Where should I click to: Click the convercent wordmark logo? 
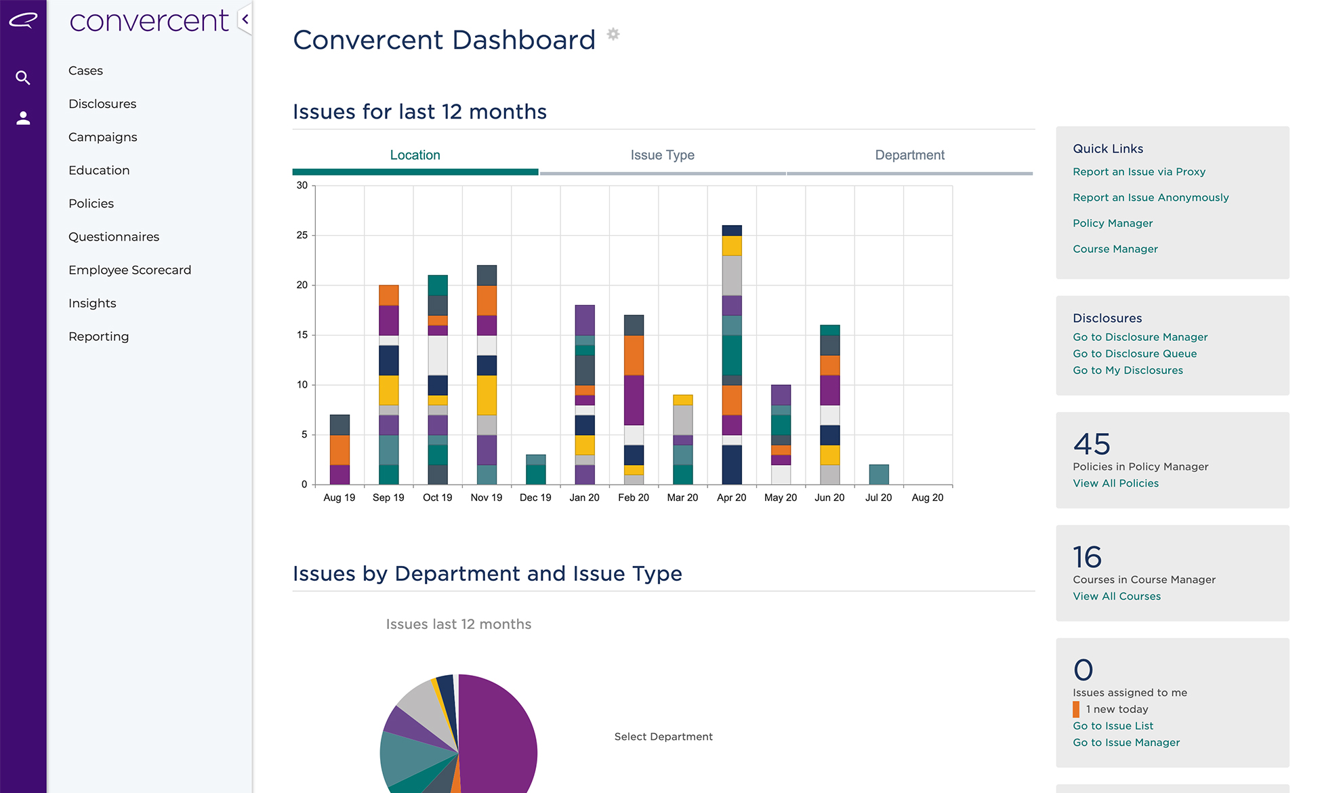[x=149, y=20]
